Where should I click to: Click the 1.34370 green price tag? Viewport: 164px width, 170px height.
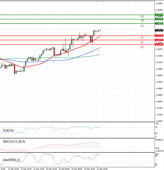click(159, 19)
